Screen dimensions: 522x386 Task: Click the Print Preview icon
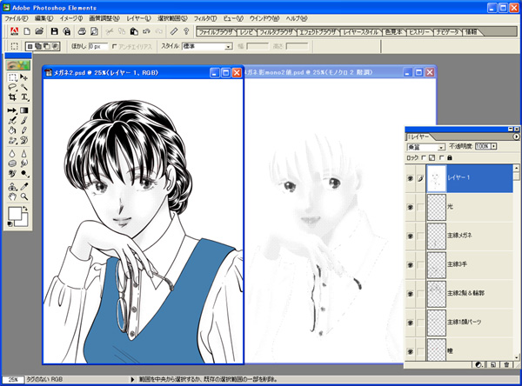click(x=95, y=31)
